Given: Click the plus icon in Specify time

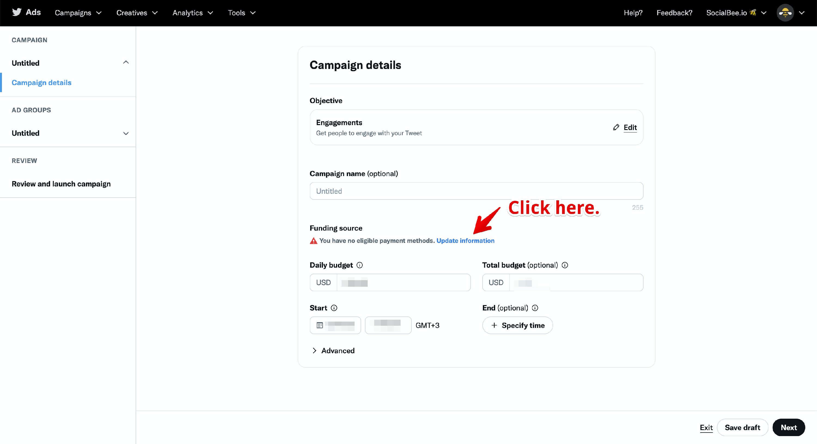Looking at the screenshot, I should (x=494, y=325).
